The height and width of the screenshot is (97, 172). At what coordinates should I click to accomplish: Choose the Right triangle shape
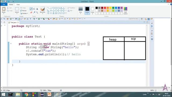pos(48,11)
